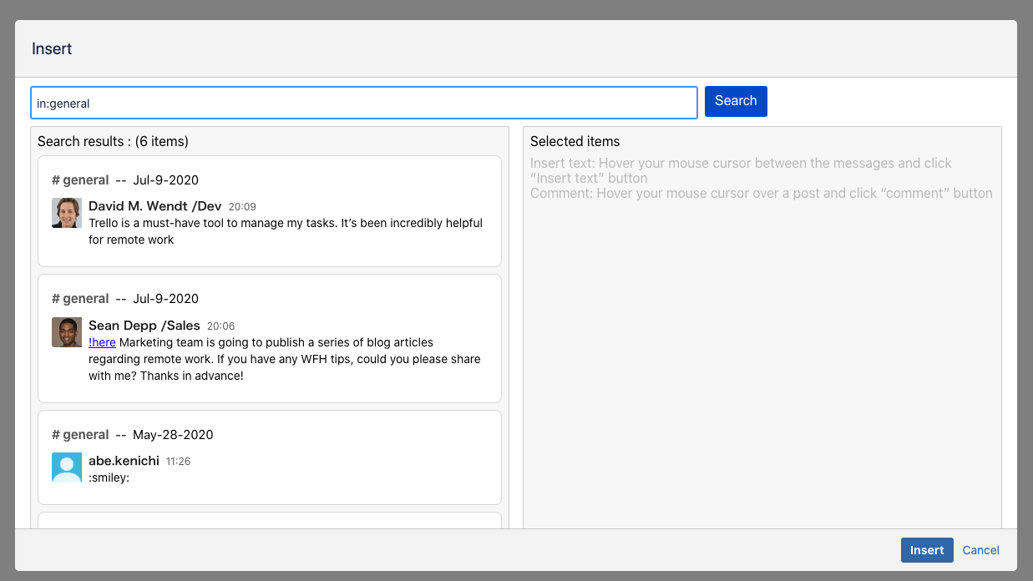Image resolution: width=1033 pixels, height=581 pixels.
Task: Click David M. Wendt's profile photo
Action: [x=67, y=213]
